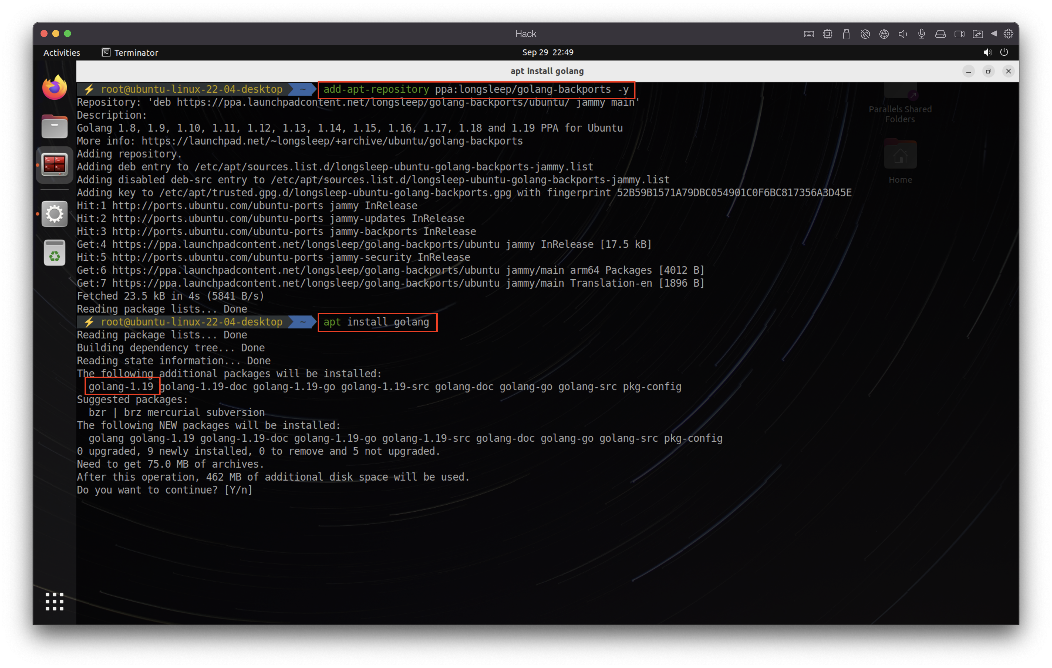
Task: Show Applications grid in the dock
Action: 55,602
